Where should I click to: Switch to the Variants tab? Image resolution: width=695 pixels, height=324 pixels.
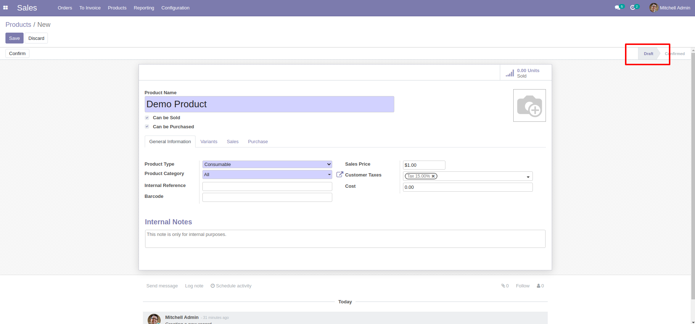[x=209, y=142]
